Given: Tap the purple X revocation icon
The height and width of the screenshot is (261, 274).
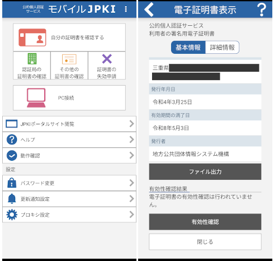Looking at the screenshot, I should [x=107, y=59].
